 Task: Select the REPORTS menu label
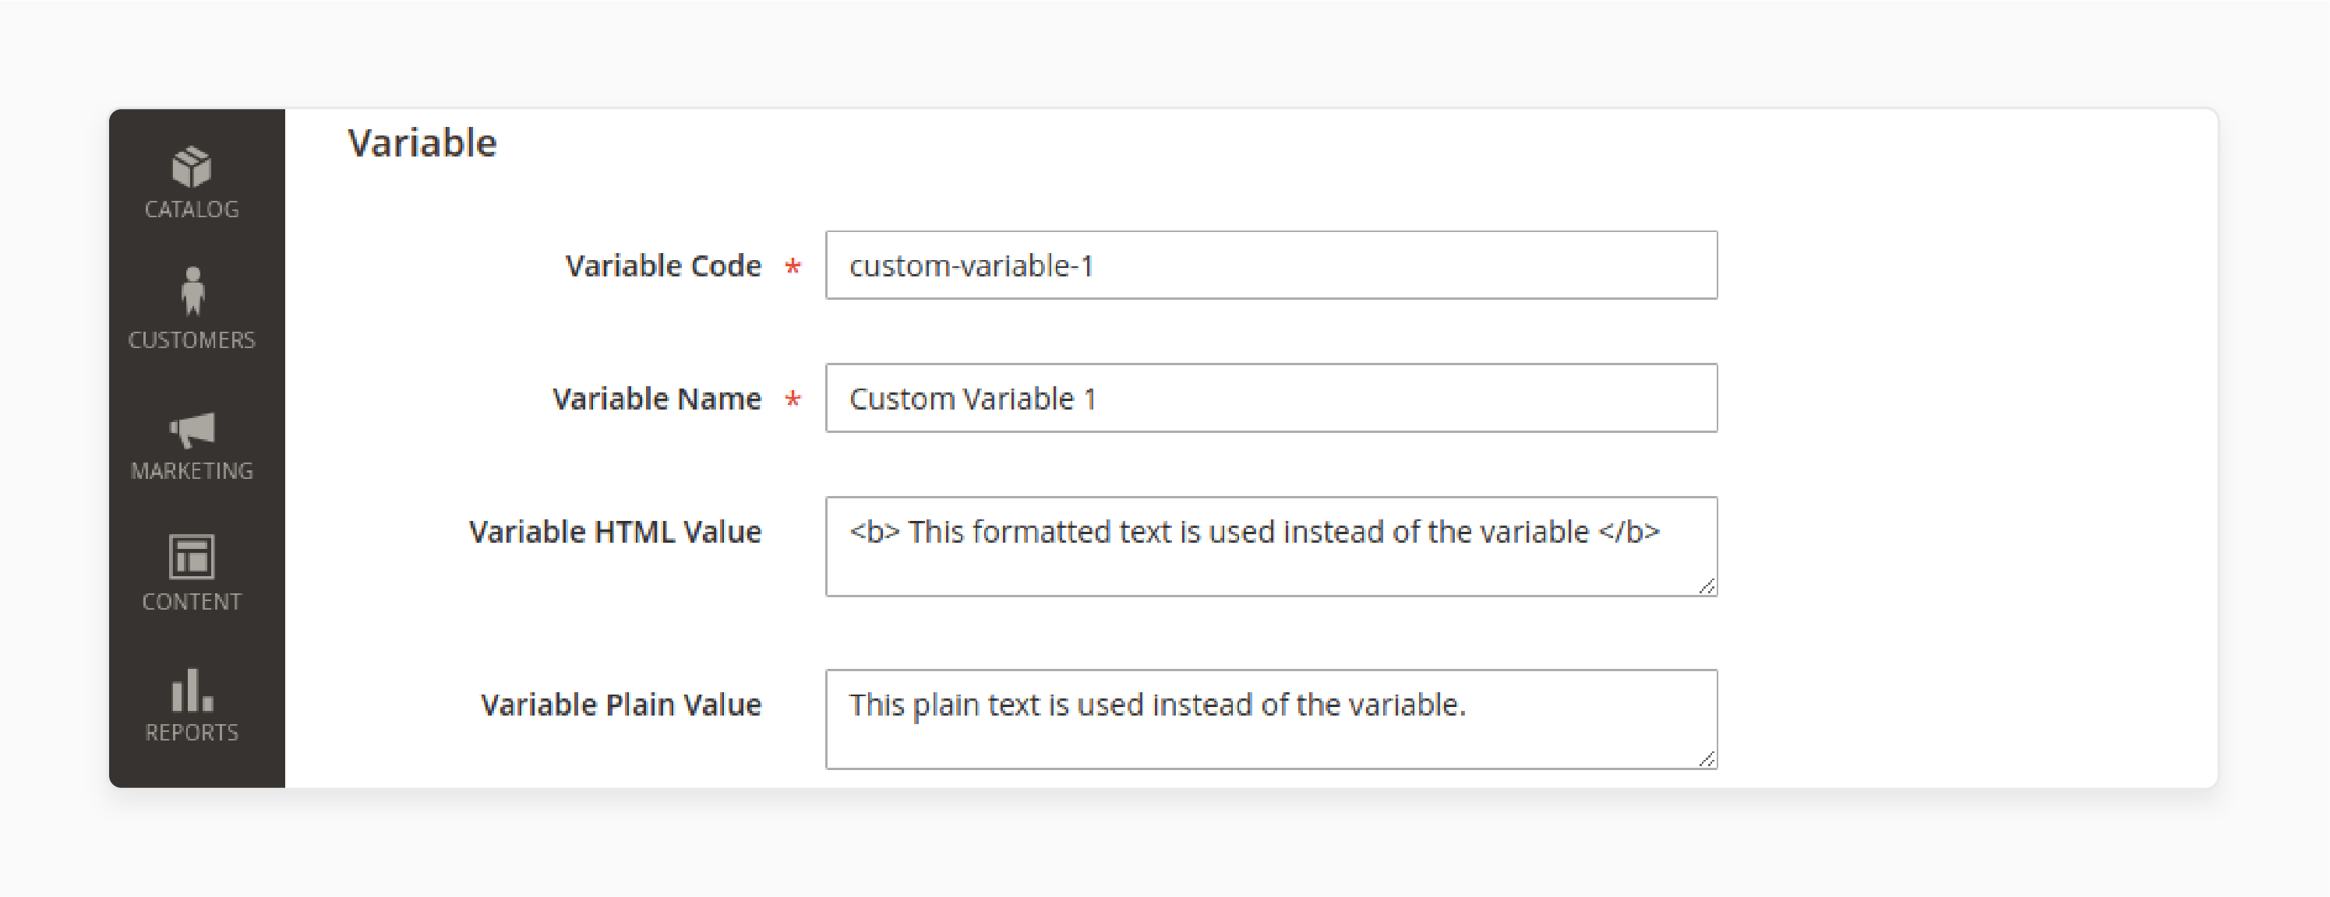point(192,733)
